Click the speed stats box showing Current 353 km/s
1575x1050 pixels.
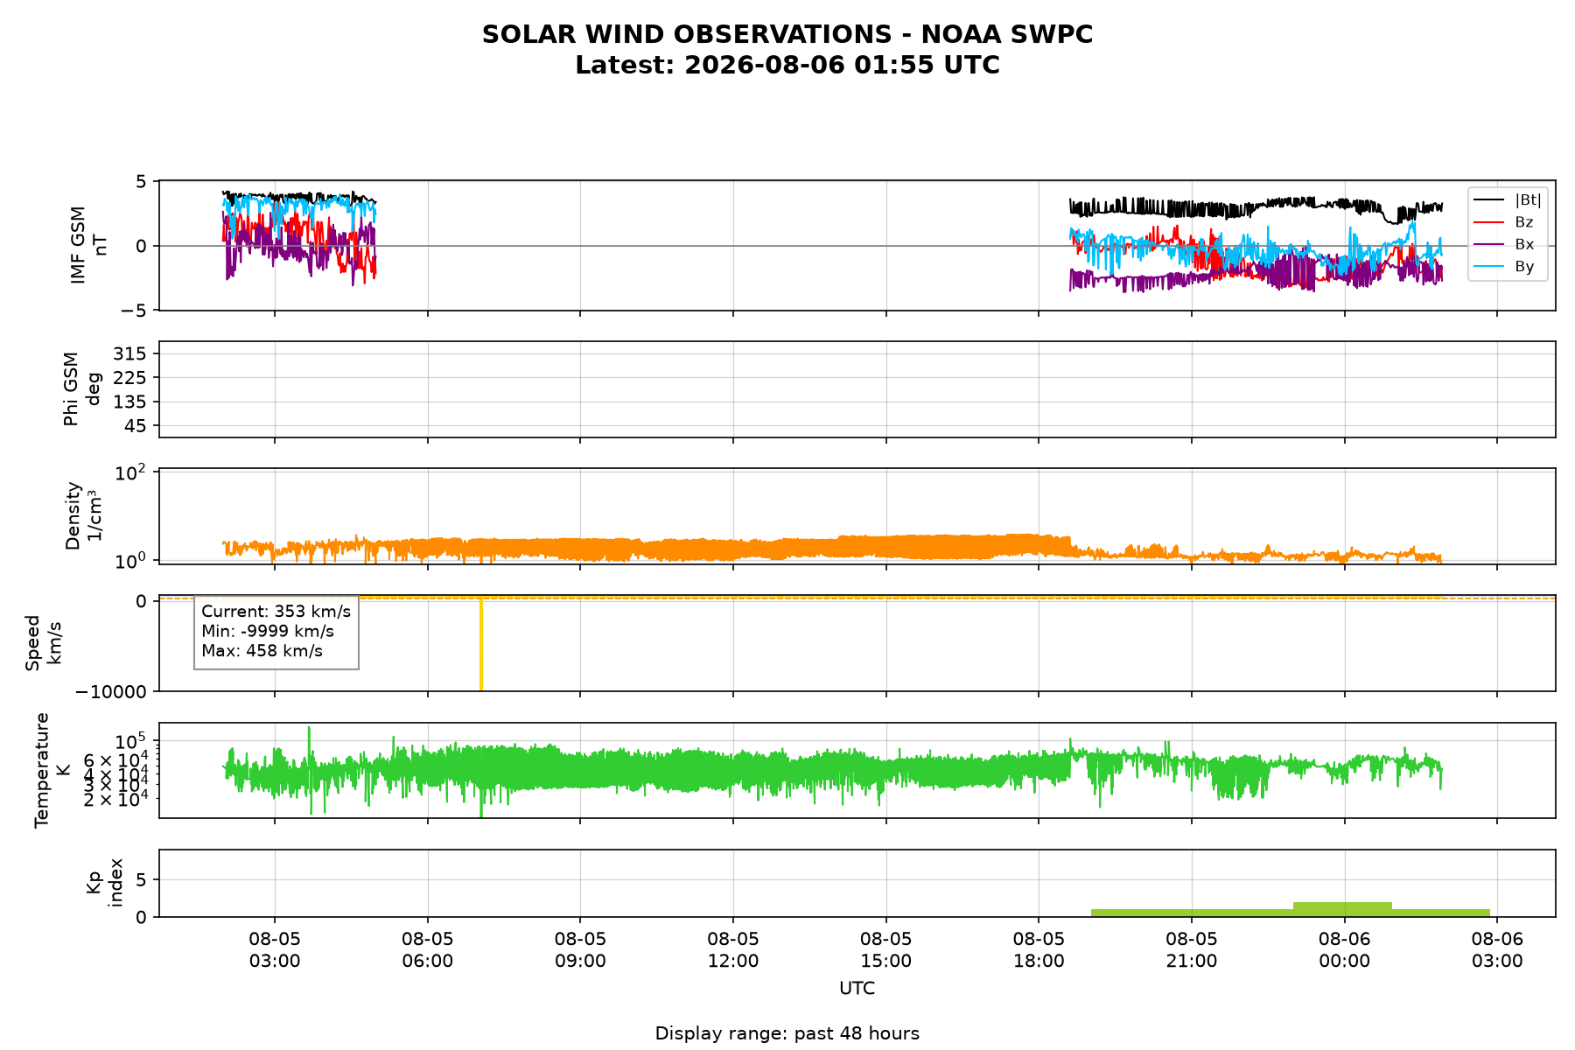point(276,633)
